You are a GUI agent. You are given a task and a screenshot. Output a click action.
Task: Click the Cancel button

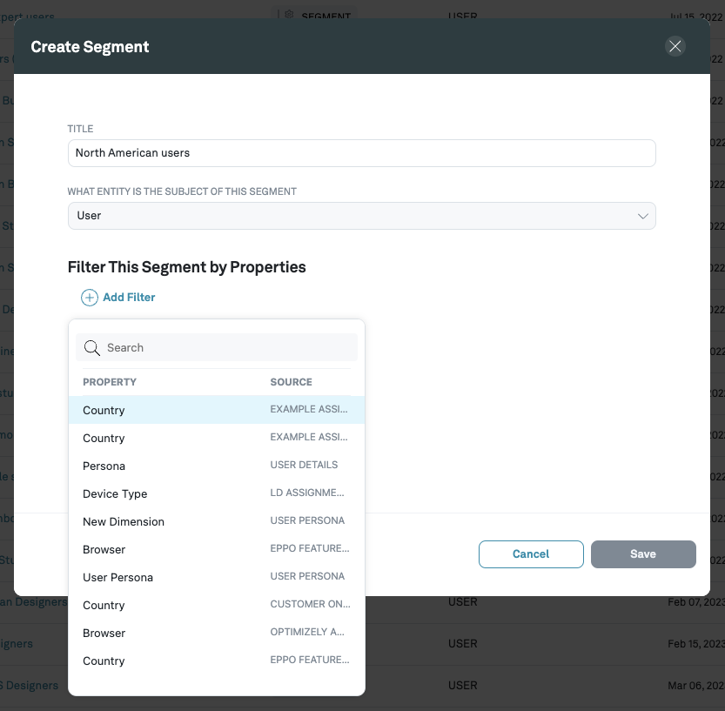coord(531,554)
